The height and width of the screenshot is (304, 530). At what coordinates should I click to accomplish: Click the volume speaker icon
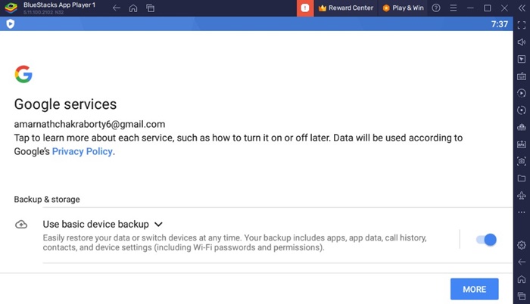pyautogui.click(x=522, y=42)
